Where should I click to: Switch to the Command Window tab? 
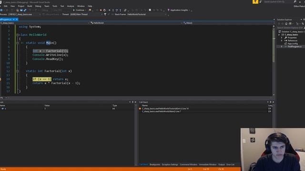tap(189, 165)
